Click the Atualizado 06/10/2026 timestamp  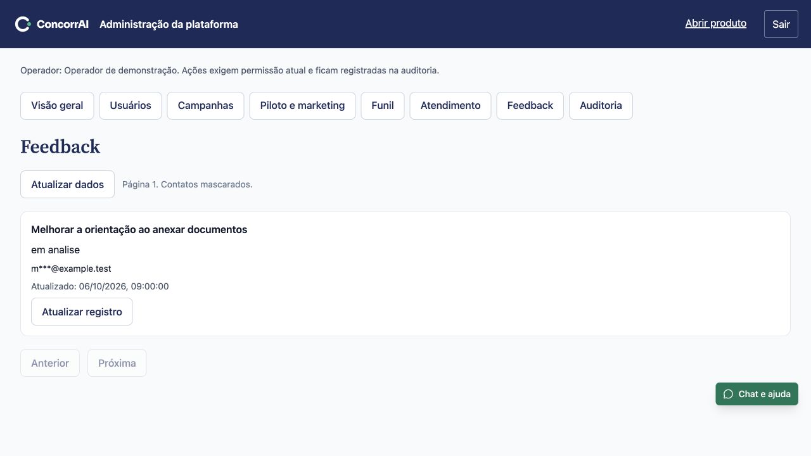100,286
